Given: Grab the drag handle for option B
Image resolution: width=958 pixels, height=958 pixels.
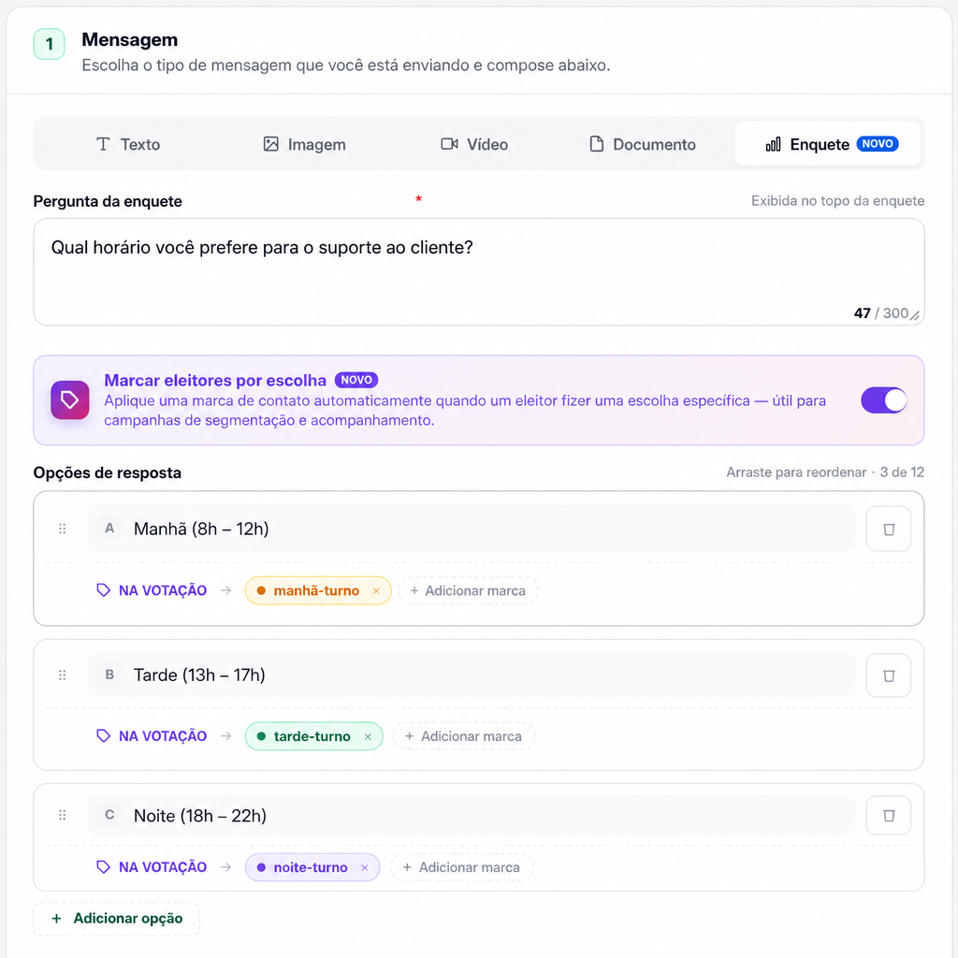Looking at the screenshot, I should [x=63, y=675].
